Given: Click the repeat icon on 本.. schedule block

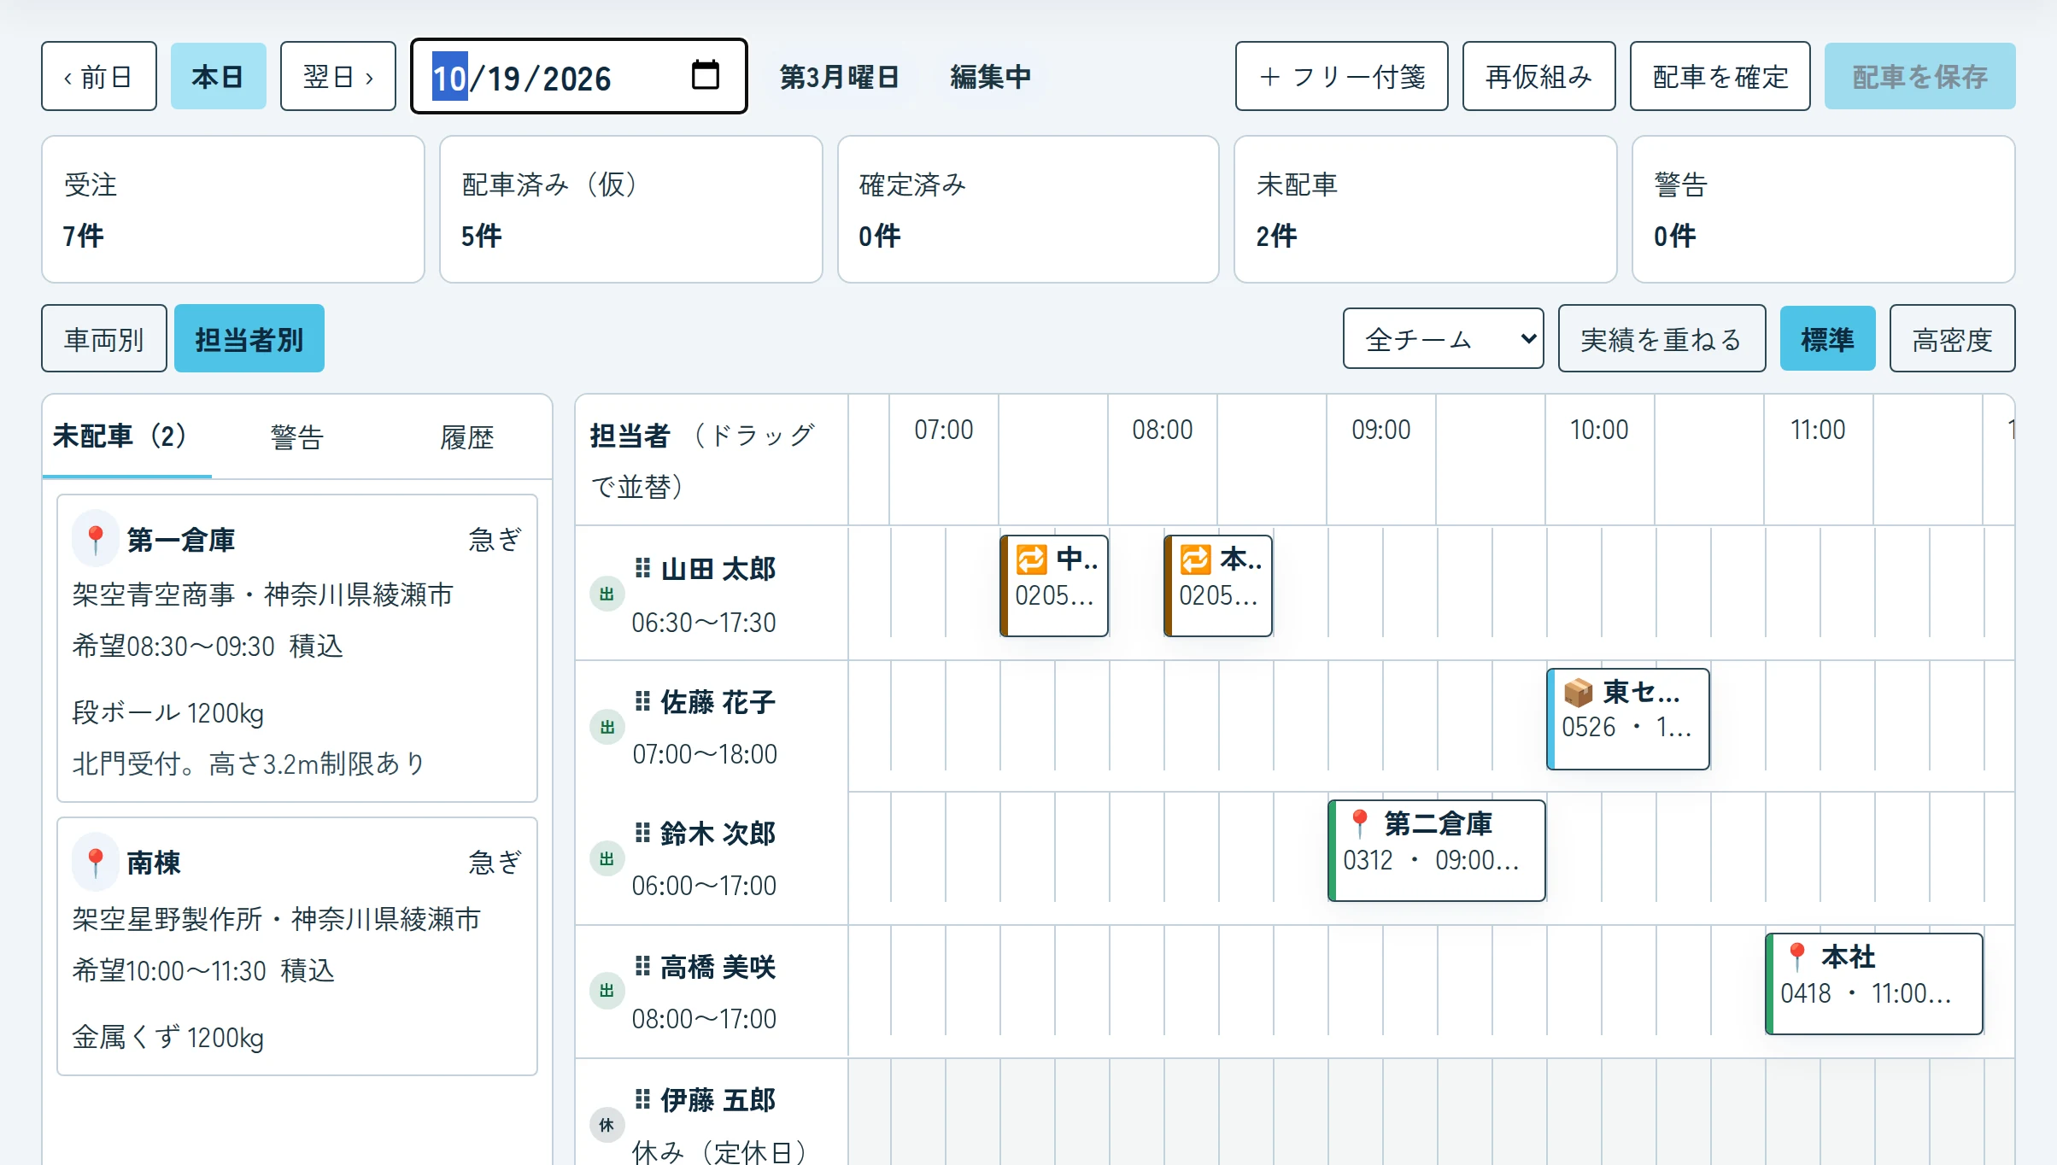Looking at the screenshot, I should (x=1195, y=559).
